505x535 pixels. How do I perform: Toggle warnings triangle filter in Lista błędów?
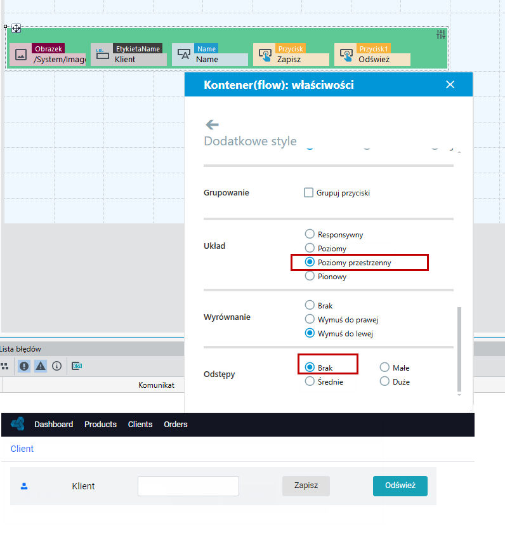click(40, 366)
